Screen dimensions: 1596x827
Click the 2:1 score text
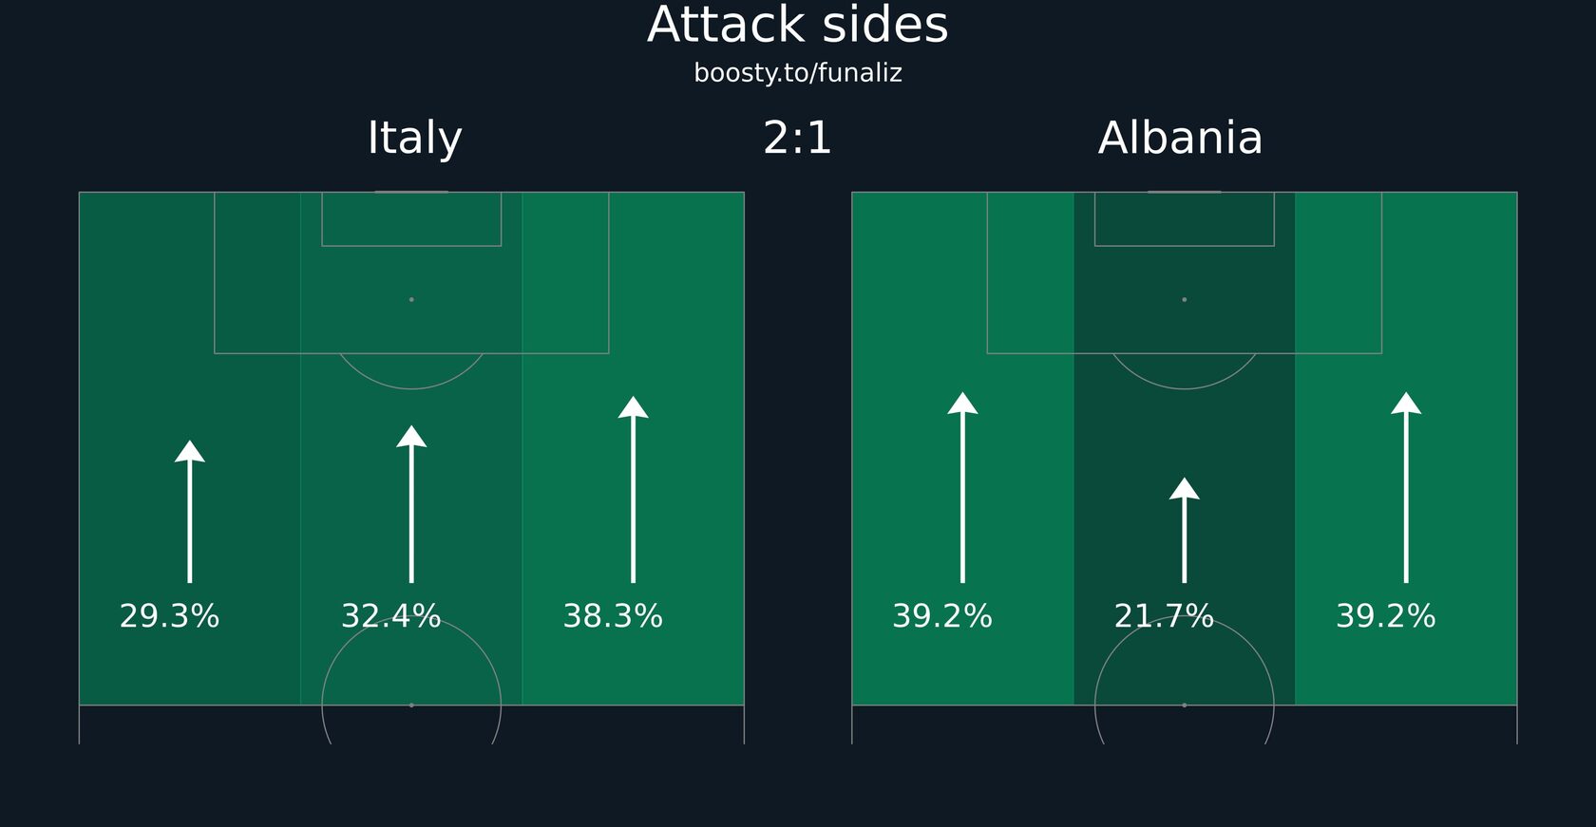pos(798,139)
